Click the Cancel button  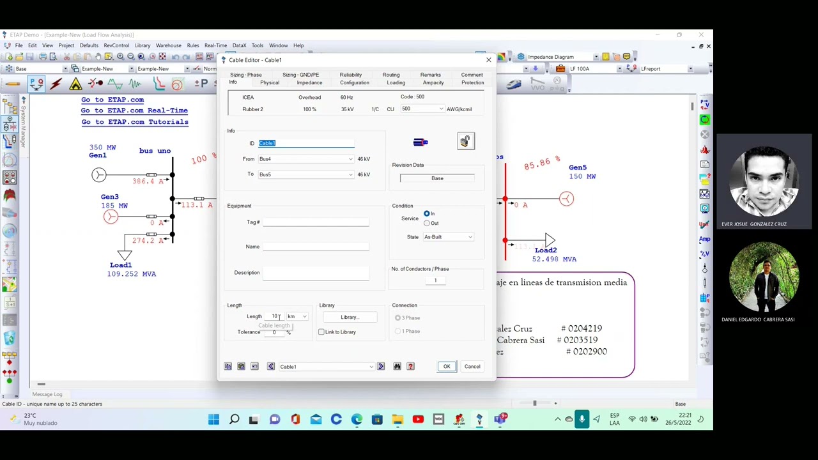(472, 367)
